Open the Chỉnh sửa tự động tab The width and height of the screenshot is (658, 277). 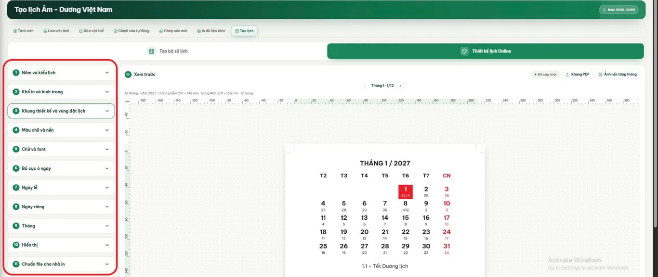coord(132,31)
